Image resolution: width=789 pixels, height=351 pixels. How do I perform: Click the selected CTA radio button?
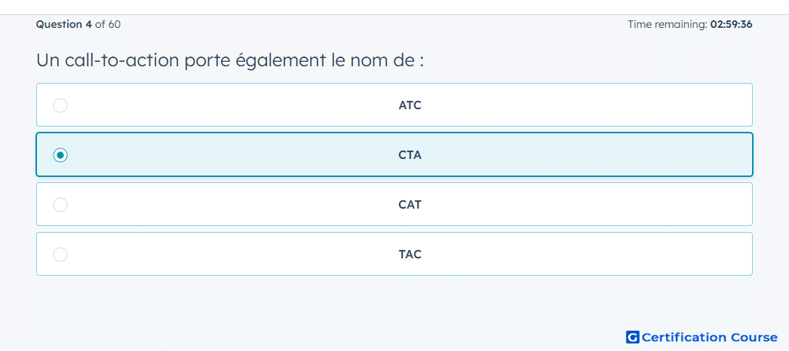[60, 155]
